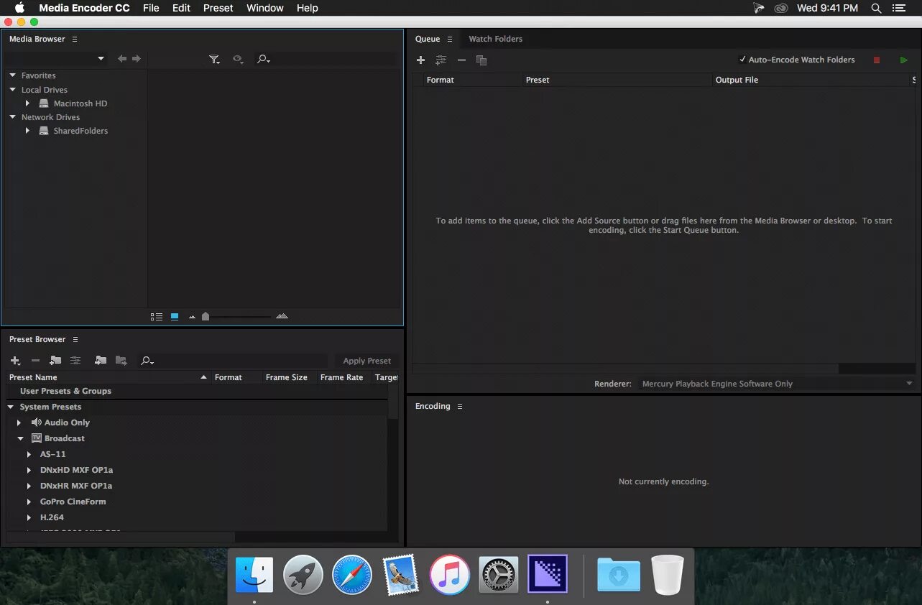Open Add Output settings icon in Queue toolbar
Image resolution: width=922 pixels, height=605 pixels.
[441, 60]
